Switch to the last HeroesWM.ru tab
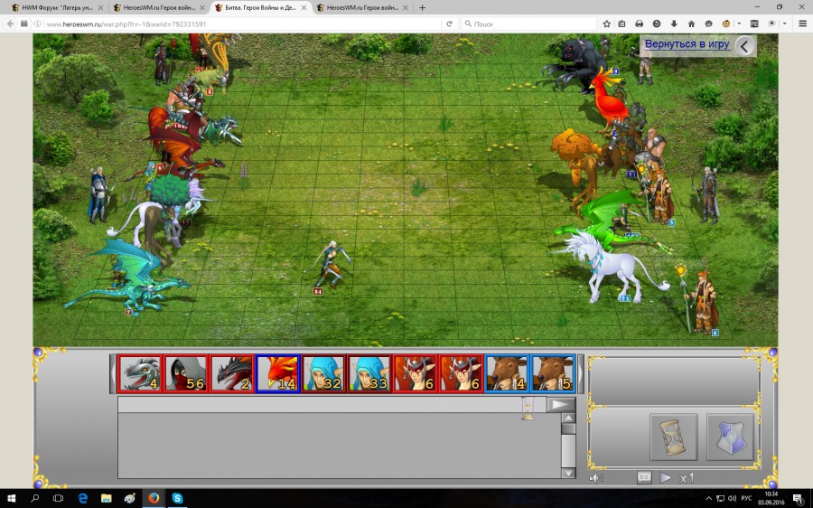 coord(362,8)
